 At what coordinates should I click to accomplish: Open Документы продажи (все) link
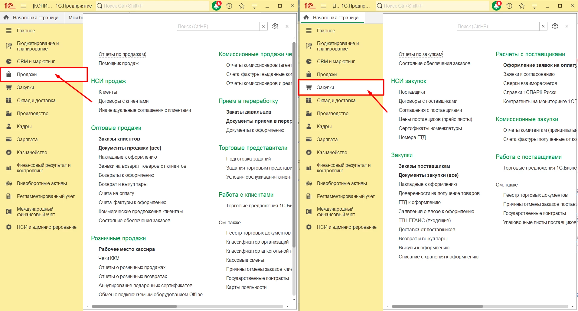pos(130,148)
